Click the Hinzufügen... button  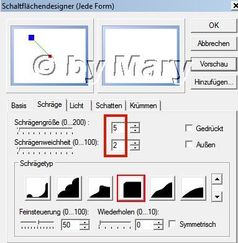(x=214, y=82)
